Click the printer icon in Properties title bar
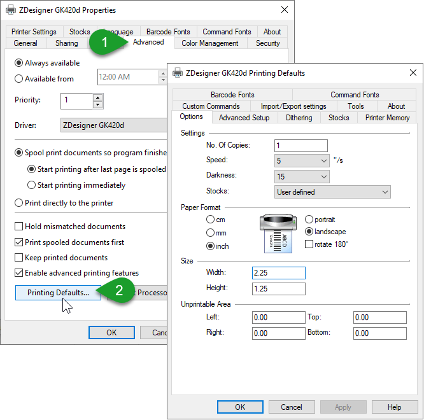This screenshot has width=424, height=420. (x=10, y=10)
